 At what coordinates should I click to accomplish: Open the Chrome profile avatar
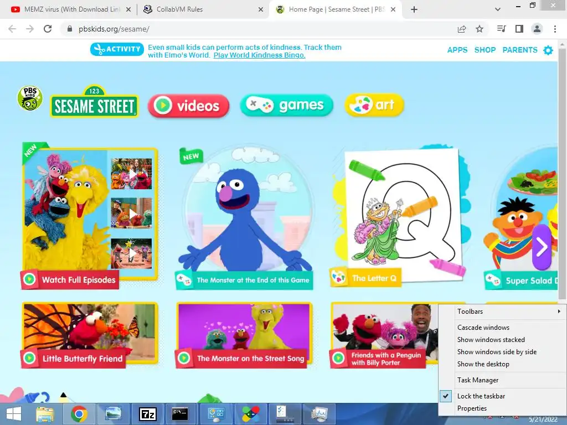coord(537,29)
